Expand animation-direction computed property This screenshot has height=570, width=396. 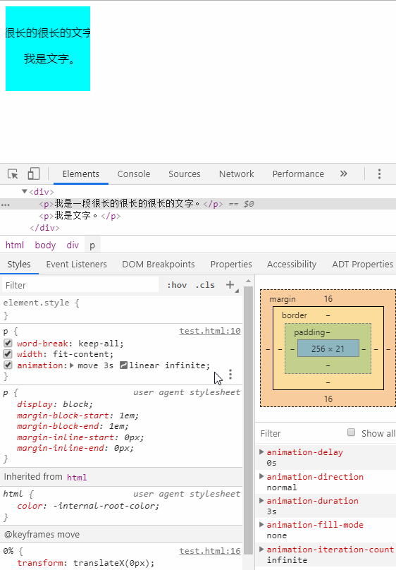(x=261, y=476)
